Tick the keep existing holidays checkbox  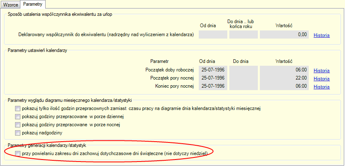point(18,153)
